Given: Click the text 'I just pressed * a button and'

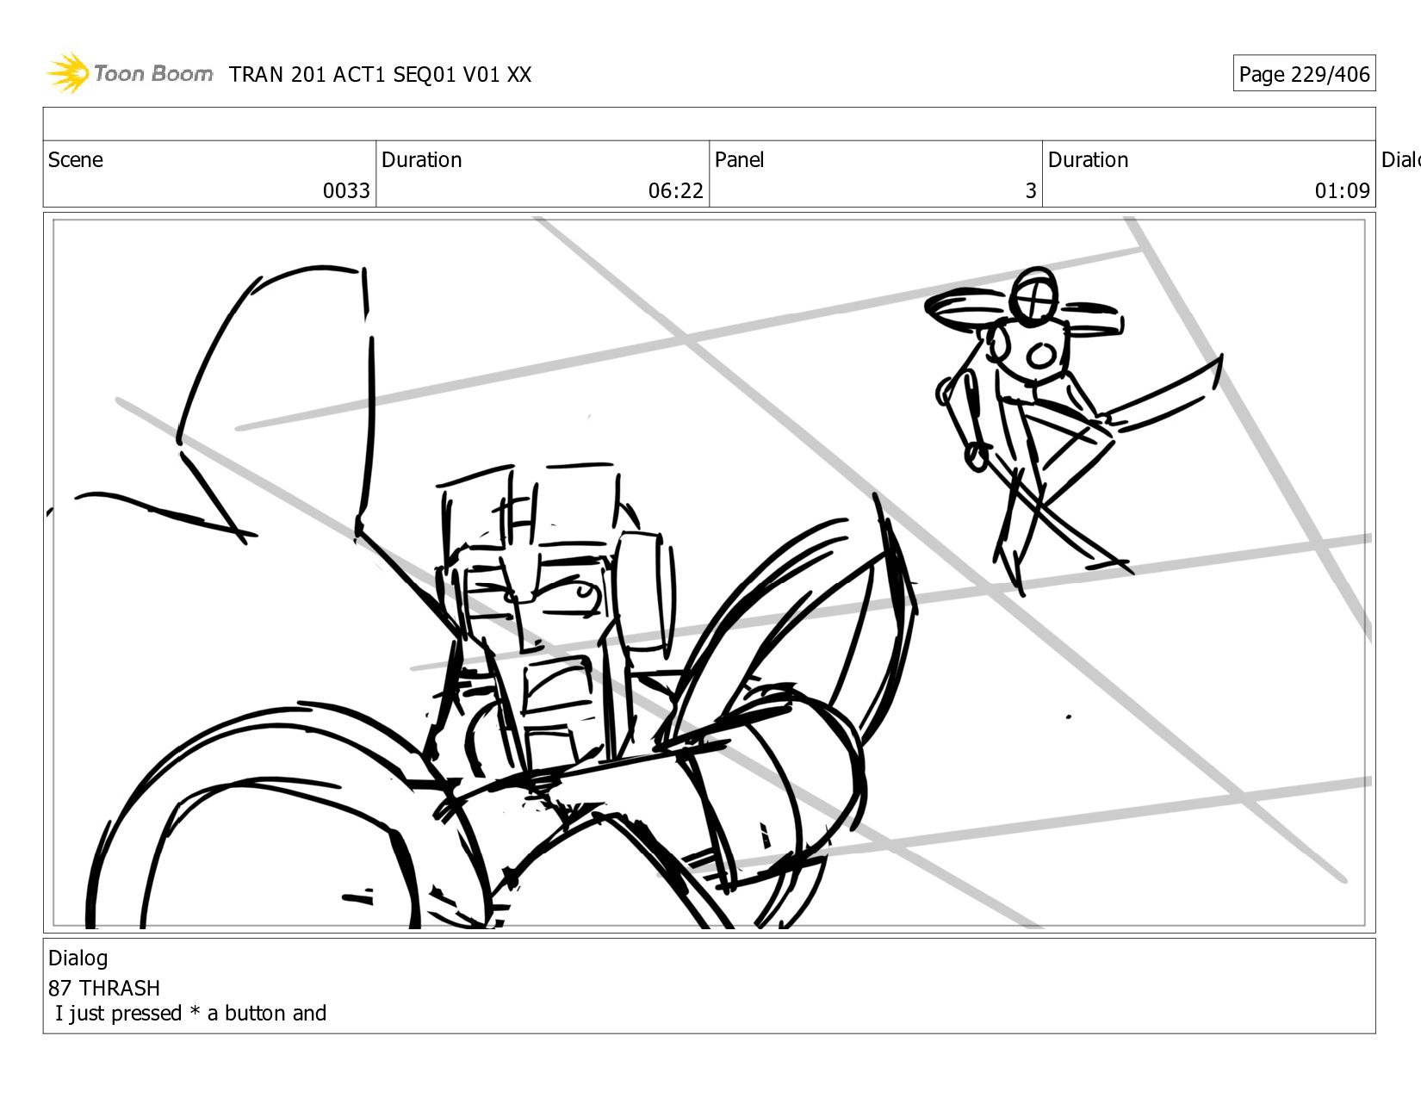Looking at the screenshot, I should tap(190, 1014).
